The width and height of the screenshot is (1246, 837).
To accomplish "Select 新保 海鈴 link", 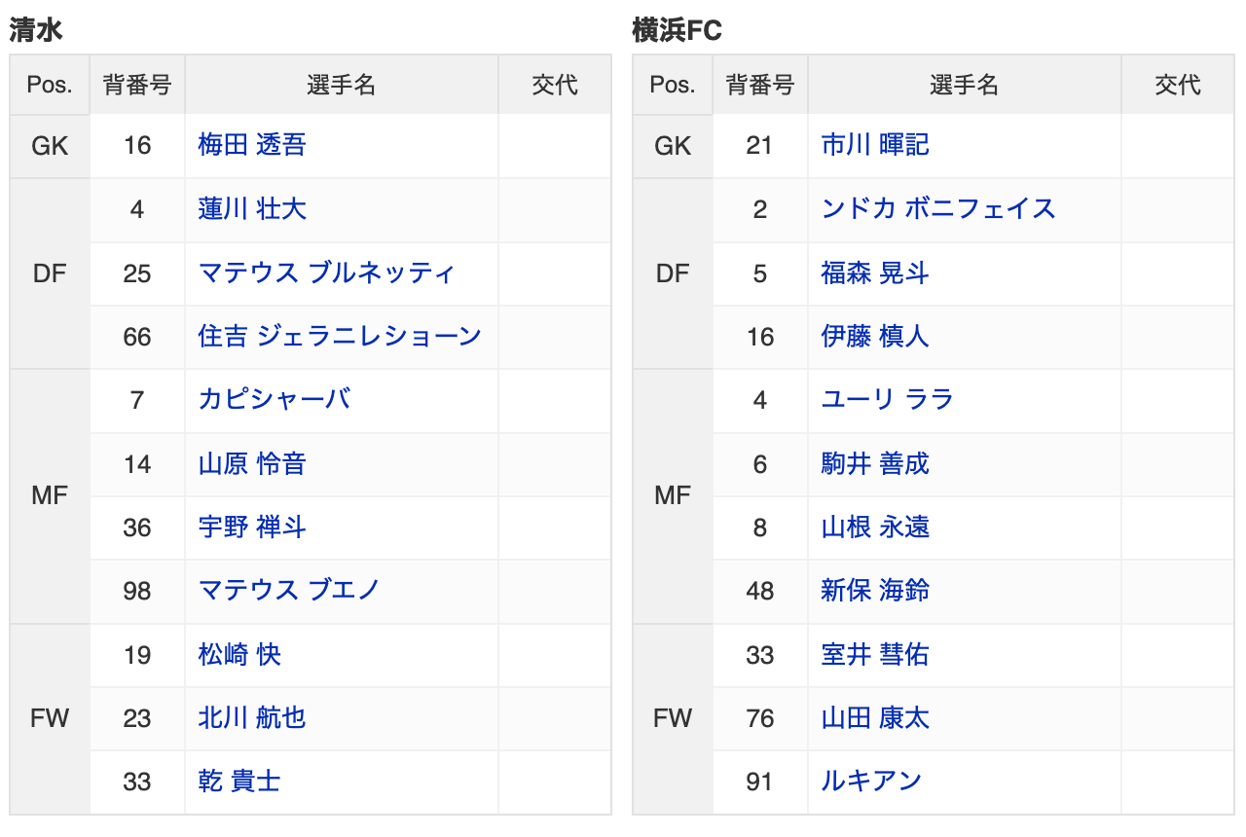I will click(x=875, y=591).
